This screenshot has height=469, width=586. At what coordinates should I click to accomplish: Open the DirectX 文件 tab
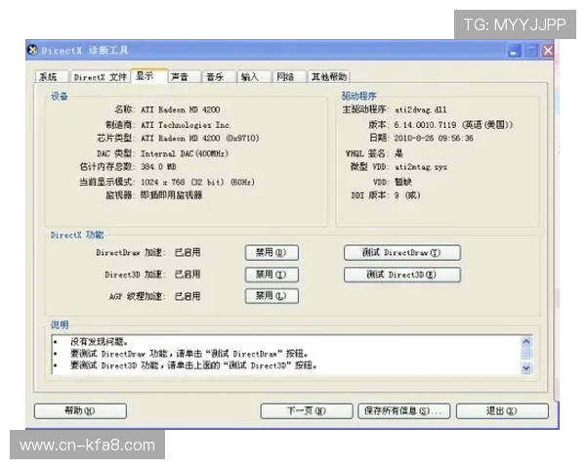[x=100, y=76]
